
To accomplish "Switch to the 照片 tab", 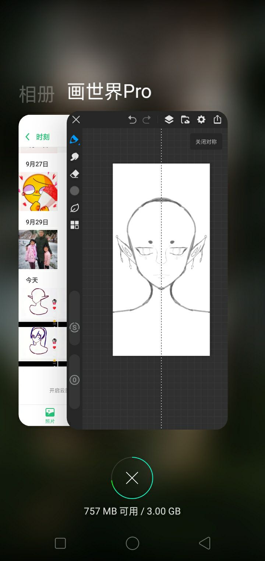I will [x=50, y=415].
